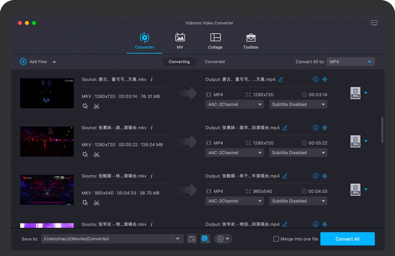Open media info icon for third output

(x=316, y=176)
